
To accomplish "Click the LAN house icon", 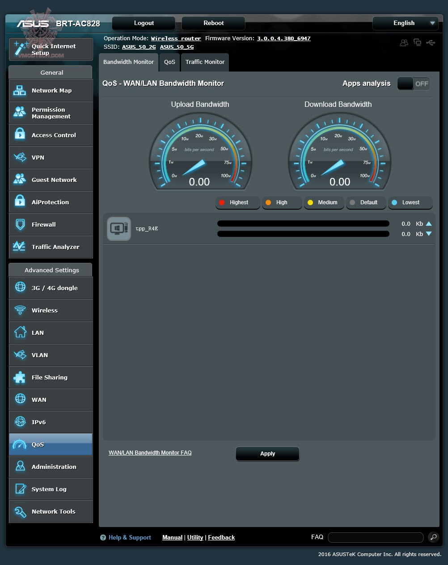I will pyautogui.click(x=20, y=332).
